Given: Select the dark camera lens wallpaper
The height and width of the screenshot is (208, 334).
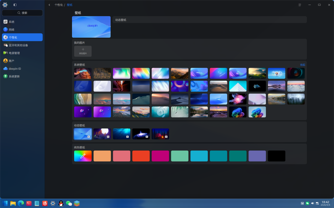Looking at the screenshot, I should click(296, 73).
